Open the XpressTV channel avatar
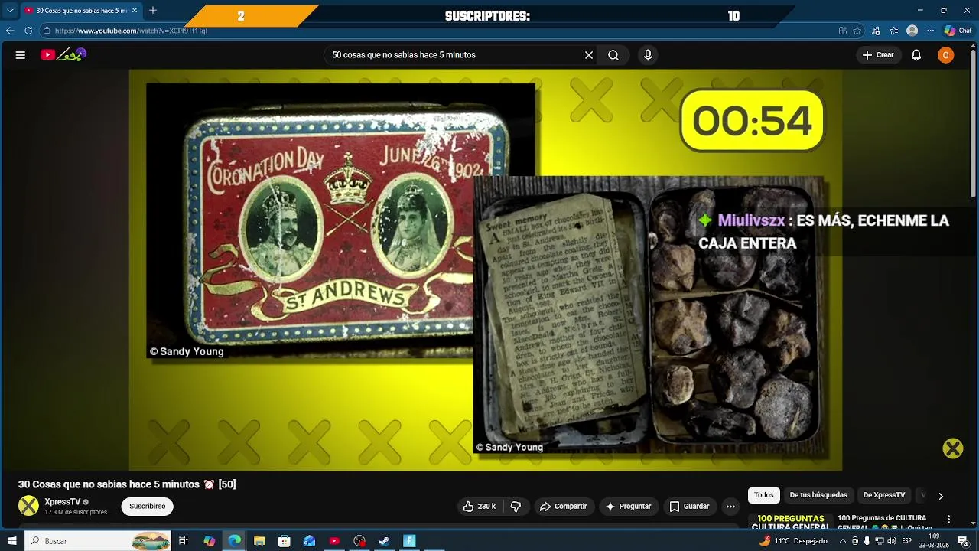This screenshot has height=551, width=979. [x=28, y=506]
